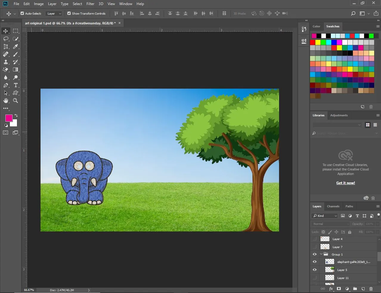The image size is (381, 293).
Task: Collapse the Group 1 folder
Action: (x=321, y=254)
